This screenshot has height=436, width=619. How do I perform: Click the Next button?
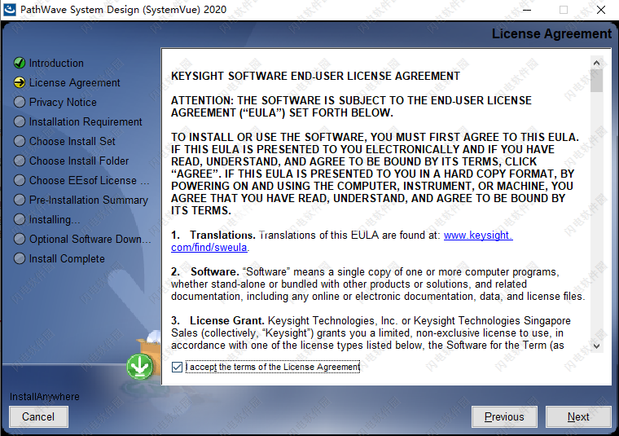pyautogui.click(x=578, y=416)
